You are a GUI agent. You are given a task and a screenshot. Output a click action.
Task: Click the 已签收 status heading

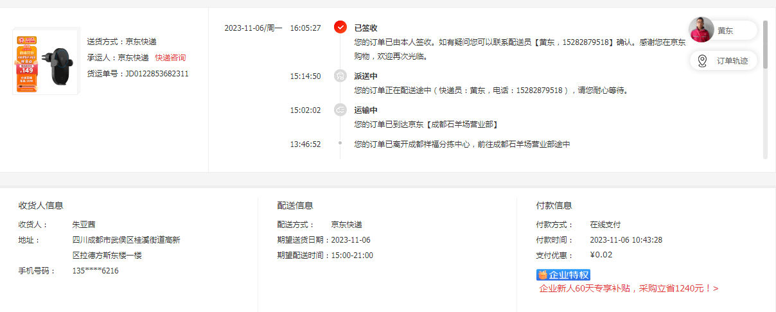pyautogui.click(x=366, y=28)
